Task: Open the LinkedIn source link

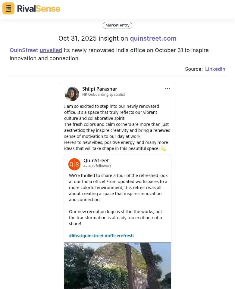Action: (215, 69)
